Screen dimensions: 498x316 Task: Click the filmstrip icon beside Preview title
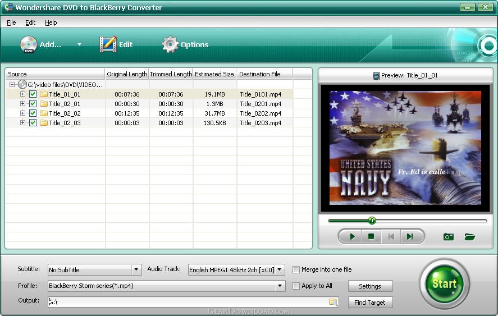(376, 76)
